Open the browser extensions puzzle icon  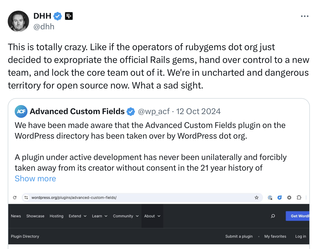tap(299, 198)
